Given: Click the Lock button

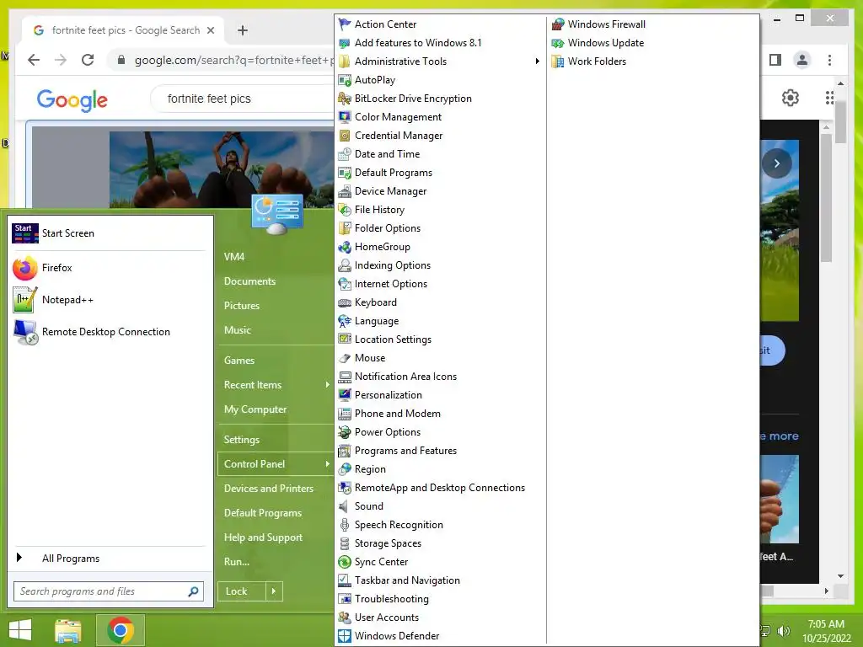Looking at the screenshot, I should coord(242,591).
